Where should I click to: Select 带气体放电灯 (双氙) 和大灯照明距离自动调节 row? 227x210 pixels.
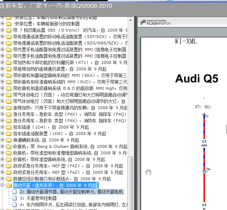(x=69, y=101)
